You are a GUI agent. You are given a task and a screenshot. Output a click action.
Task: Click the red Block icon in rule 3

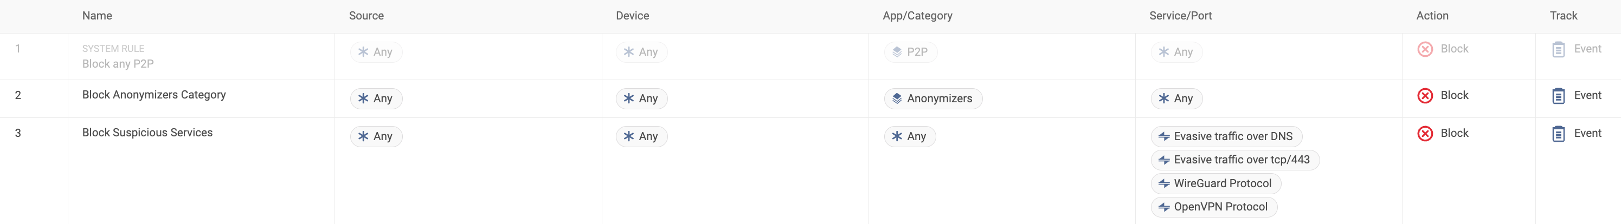click(1425, 134)
